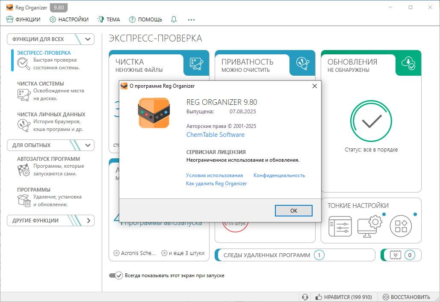This screenshot has width=440, height=302.
Task: Click the circled shapes icon in Тонкие настройки
Action: pos(402,226)
